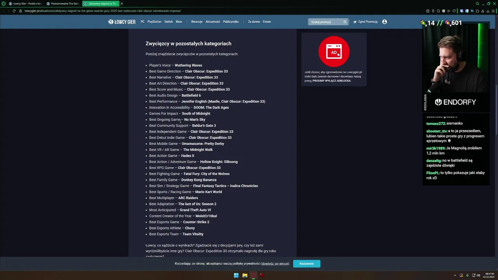Viewport: 498px width, 280px height.
Task: Open the extensions cube icon in toolbar
Action: tap(477, 11)
